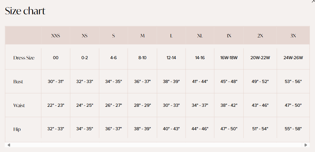Click the Waist row label

(x=19, y=105)
